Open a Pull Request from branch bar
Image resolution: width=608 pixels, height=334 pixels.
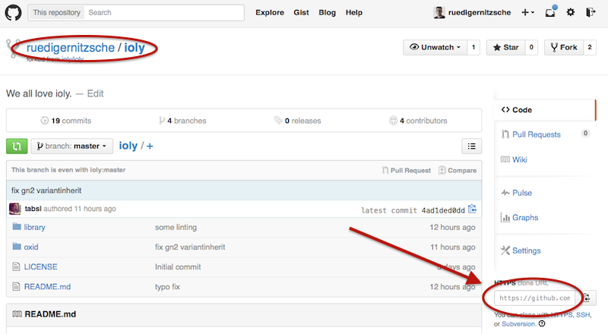point(407,170)
